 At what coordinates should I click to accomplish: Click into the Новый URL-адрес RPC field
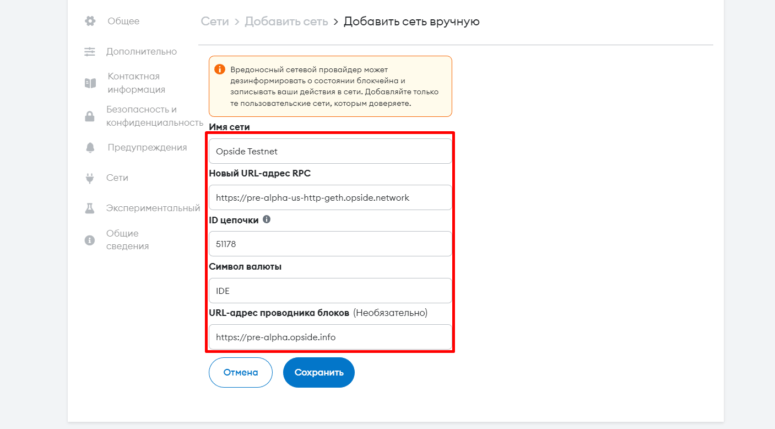pos(330,197)
